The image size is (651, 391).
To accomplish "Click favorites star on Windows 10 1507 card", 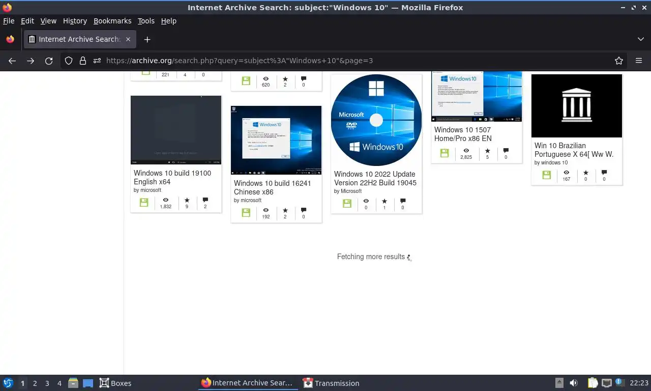I will point(487,151).
